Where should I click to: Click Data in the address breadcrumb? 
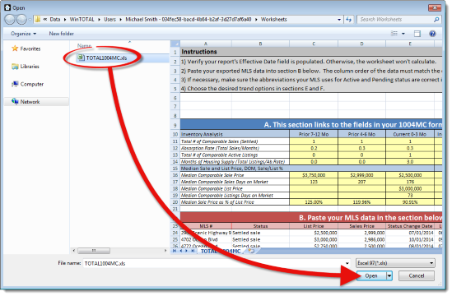55,20
